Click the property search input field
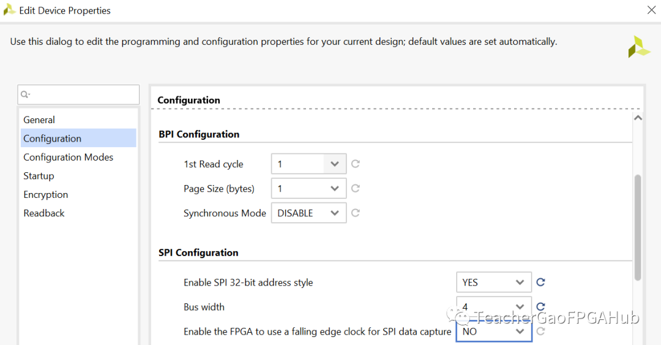Image resolution: width=661 pixels, height=345 pixels. point(83,95)
